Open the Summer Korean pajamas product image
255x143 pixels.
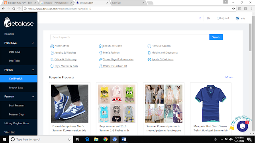[164, 104]
